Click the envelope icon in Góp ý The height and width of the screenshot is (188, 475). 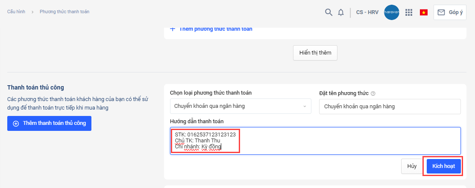[x=441, y=12]
